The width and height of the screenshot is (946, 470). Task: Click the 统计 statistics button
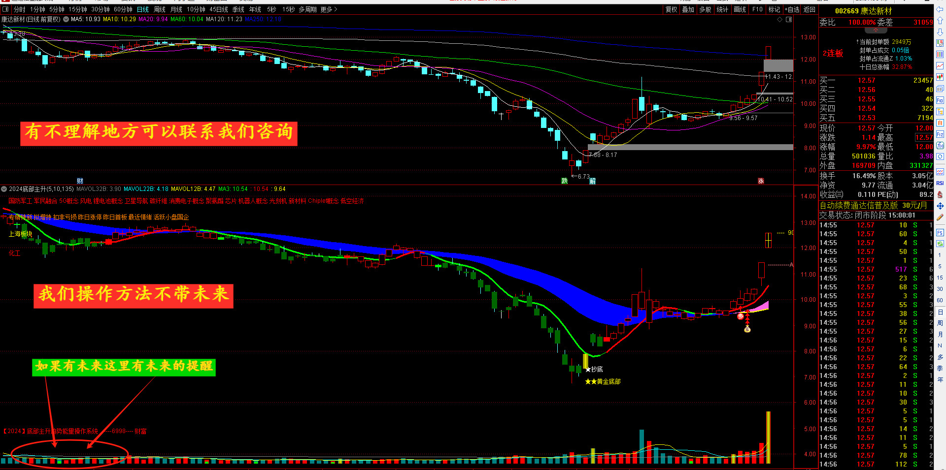coord(722,9)
